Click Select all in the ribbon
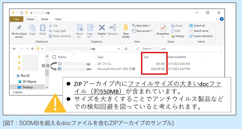Screen dimensions: 242x129 tap(197, 26)
